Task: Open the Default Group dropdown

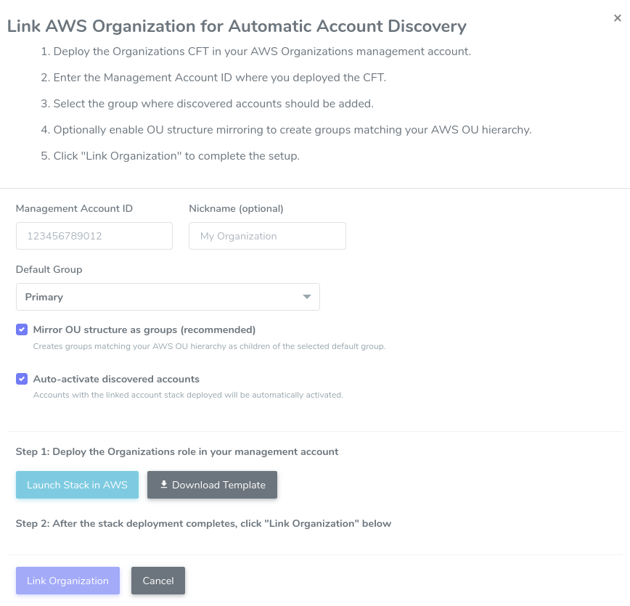Action: coord(168,297)
